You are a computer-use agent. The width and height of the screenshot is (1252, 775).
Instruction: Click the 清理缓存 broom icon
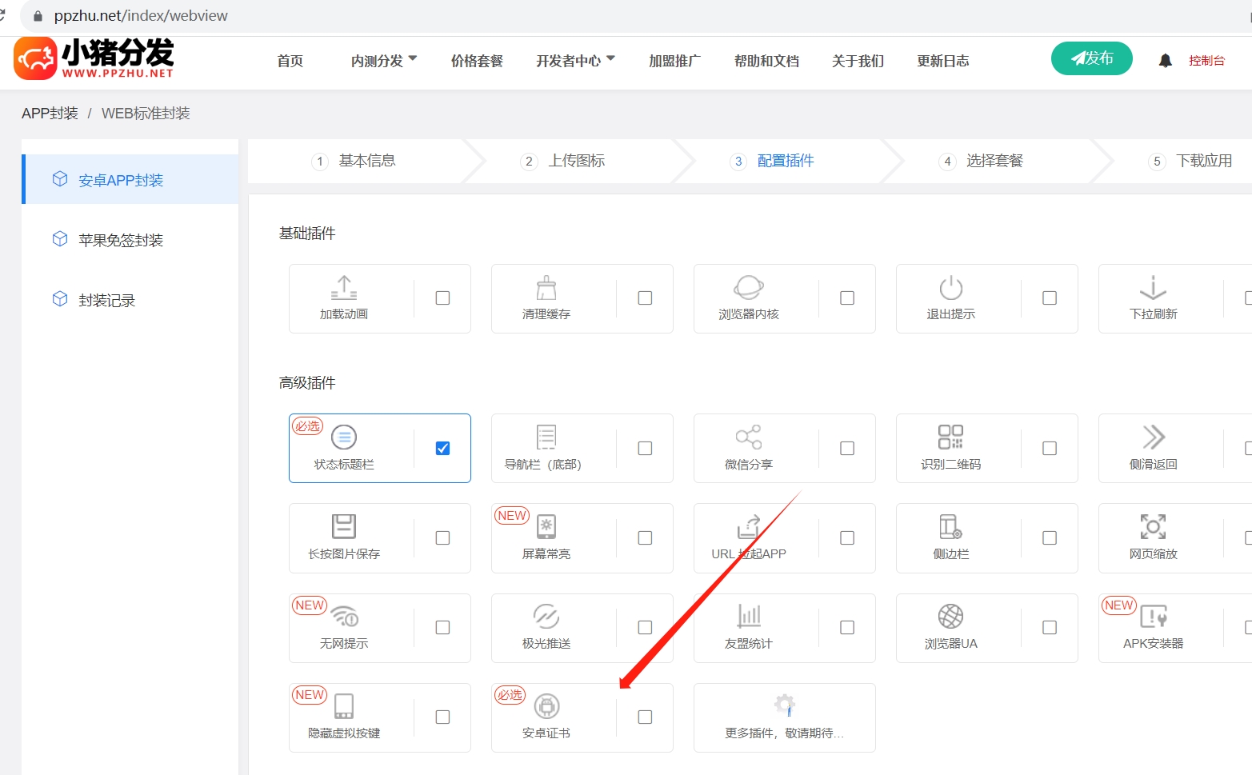tap(546, 287)
